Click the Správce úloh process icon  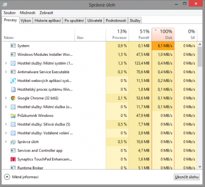tap(13, 142)
